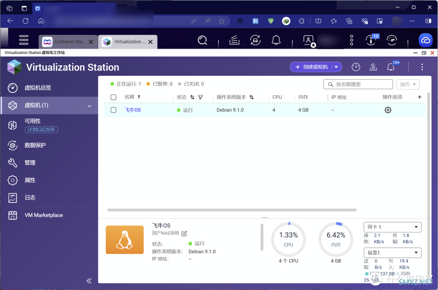
Task: Open the QTS main hamburger menu
Action: tap(24, 40)
